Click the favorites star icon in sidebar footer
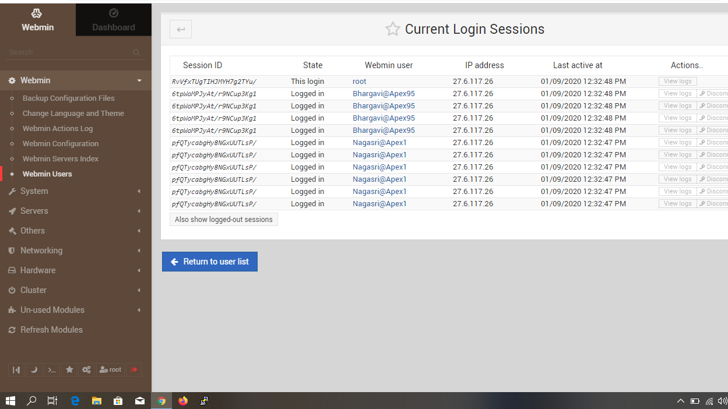The height and width of the screenshot is (409, 728). (69, 369)
